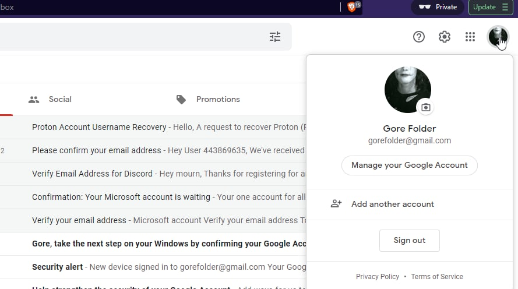Click the Private window indicator
The height and width of the screenshot is (289, 518).
coord(438,7)
